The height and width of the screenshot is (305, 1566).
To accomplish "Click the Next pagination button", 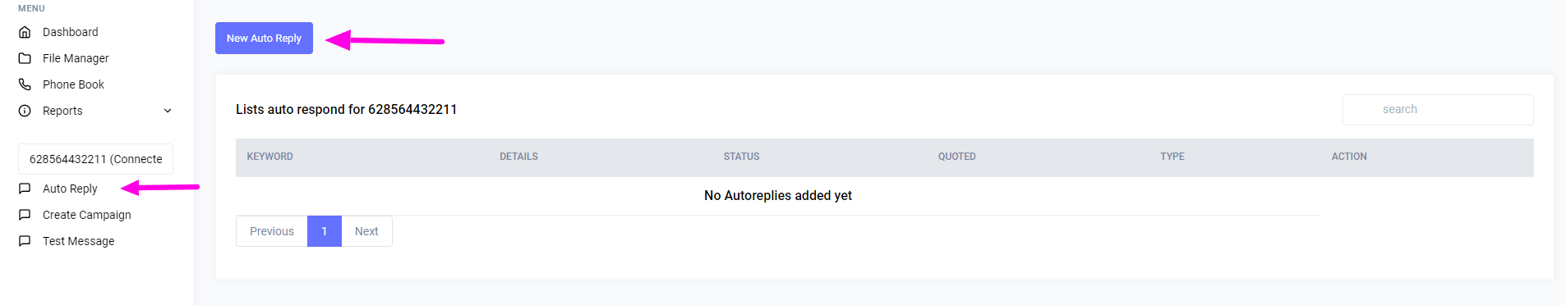I will pos(366,231).
